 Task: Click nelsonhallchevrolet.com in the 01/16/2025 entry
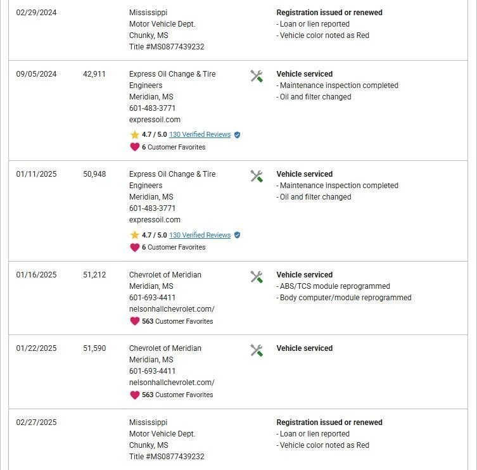pyautogui.click(x=172, y=309)
